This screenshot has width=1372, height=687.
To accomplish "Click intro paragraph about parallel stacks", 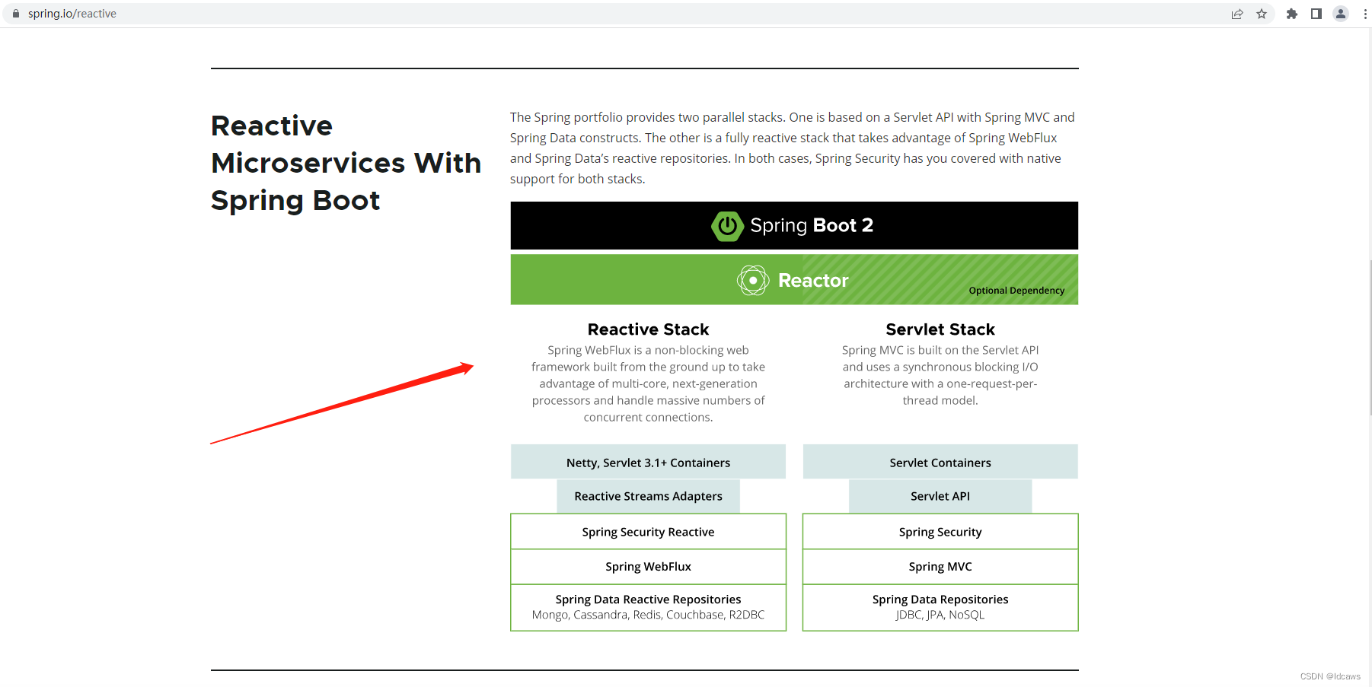I will tap(793, 148).
